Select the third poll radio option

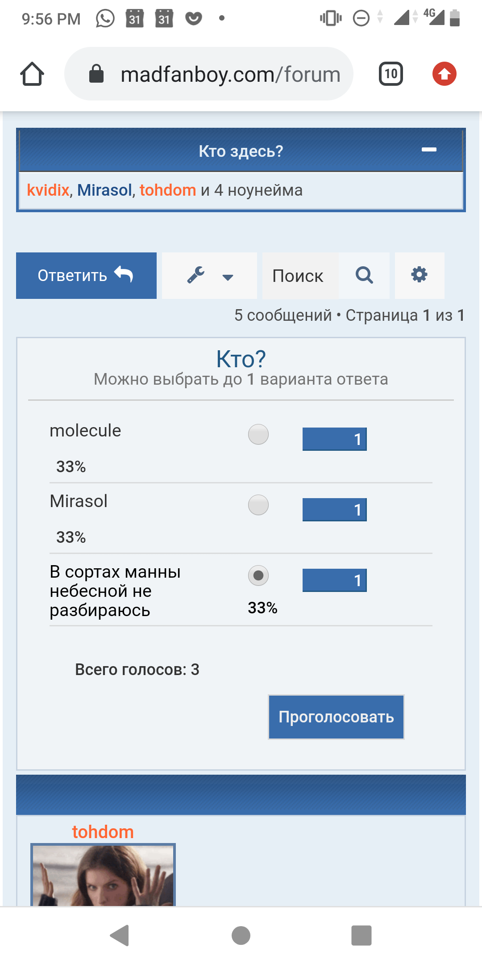258,575
